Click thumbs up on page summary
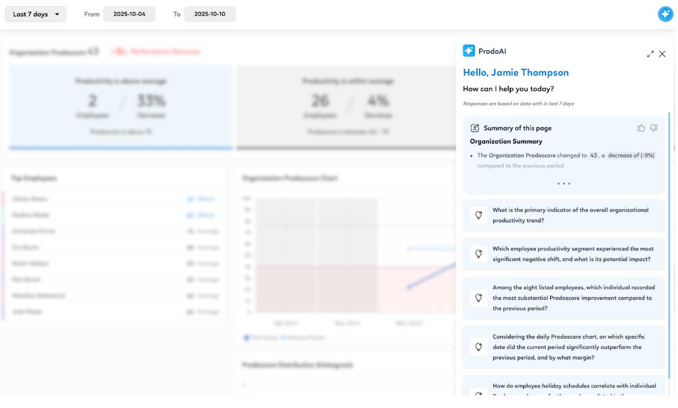Screen dimensions: 678x408 (x=641, y=128)
